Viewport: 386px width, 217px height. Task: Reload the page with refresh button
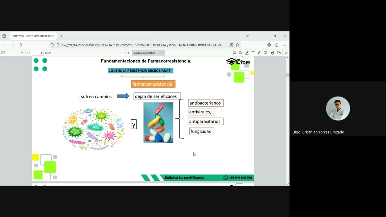pos(20,45)
